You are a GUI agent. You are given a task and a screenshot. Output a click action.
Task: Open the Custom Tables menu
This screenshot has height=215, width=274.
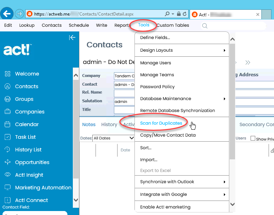(173, 25)
